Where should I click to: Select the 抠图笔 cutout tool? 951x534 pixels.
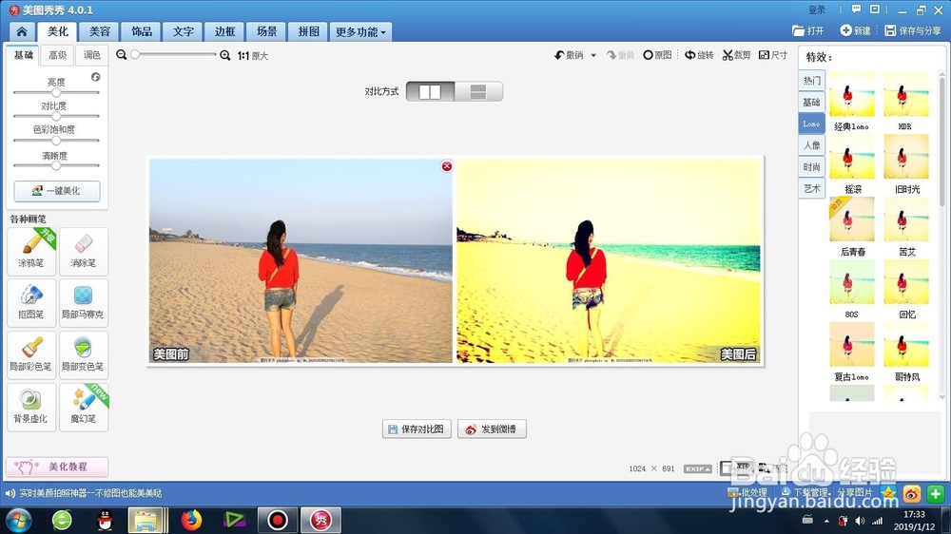31,302
